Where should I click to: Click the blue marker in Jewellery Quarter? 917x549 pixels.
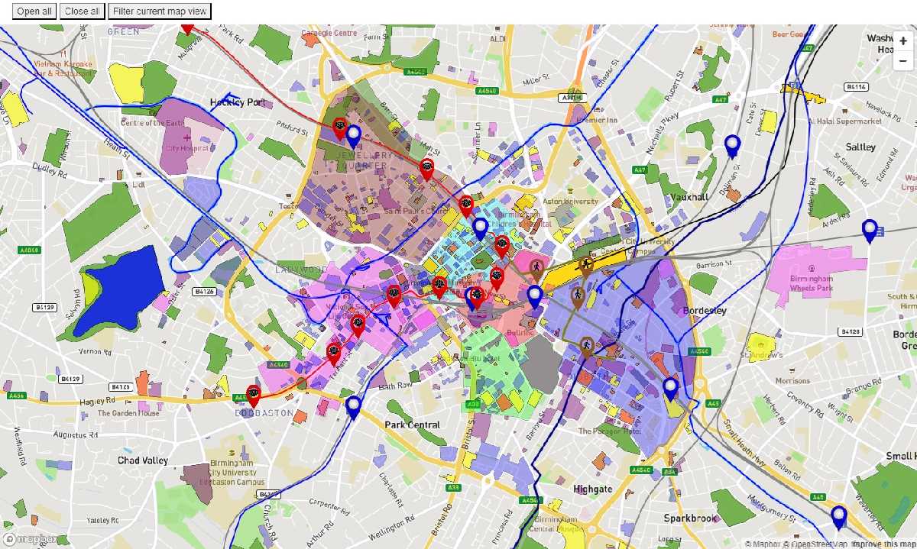point(353,136)
